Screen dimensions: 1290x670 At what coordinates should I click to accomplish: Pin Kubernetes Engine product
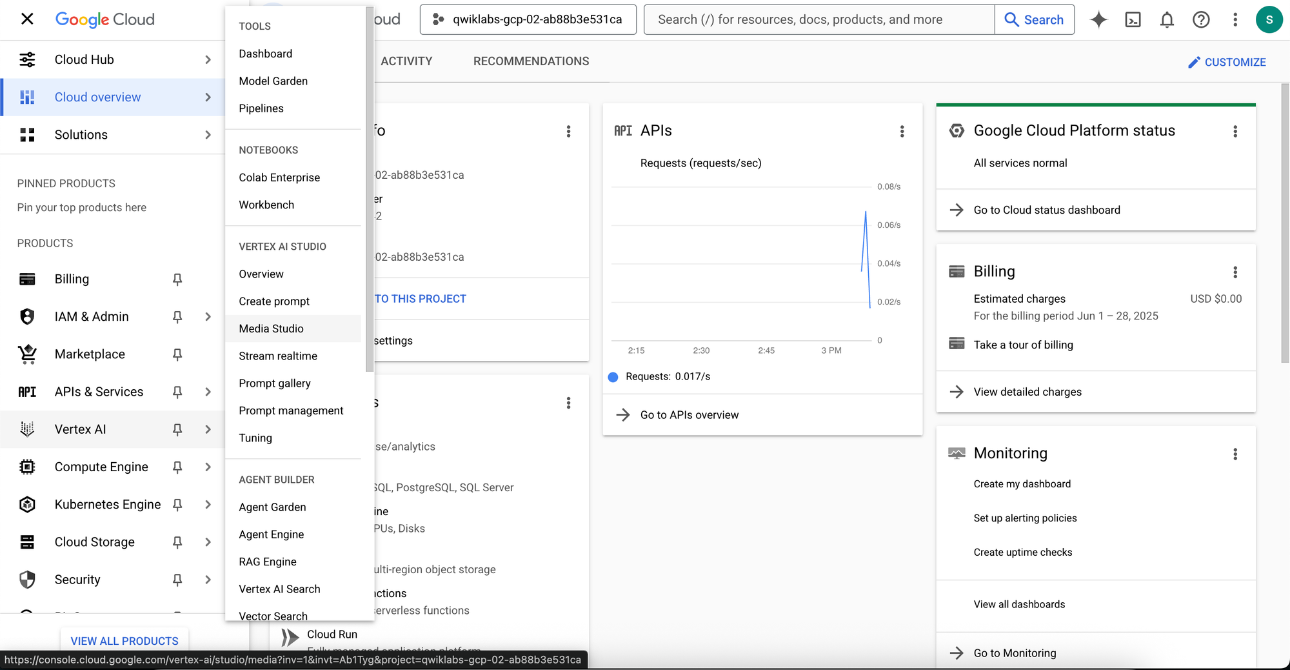tap(177, 505)
